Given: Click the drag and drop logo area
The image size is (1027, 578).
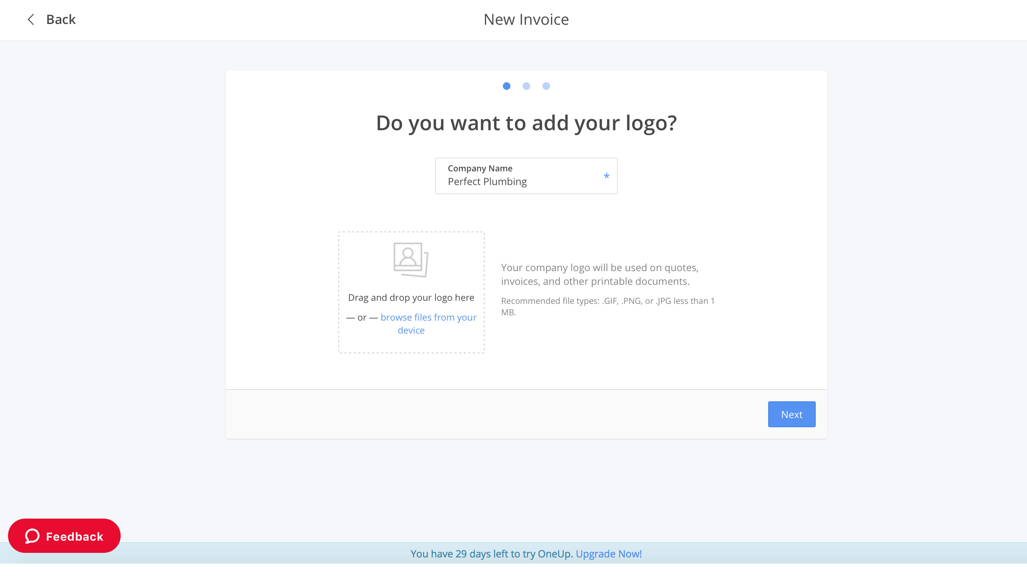Looking at the screenshot, I should pos(411,292).
